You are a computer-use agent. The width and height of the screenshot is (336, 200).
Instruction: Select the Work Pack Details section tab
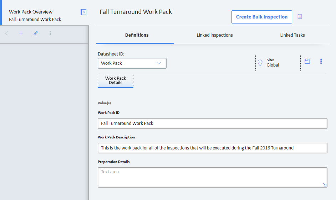pos(116,81)
